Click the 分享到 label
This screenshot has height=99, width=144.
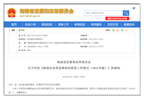(108, 30)
